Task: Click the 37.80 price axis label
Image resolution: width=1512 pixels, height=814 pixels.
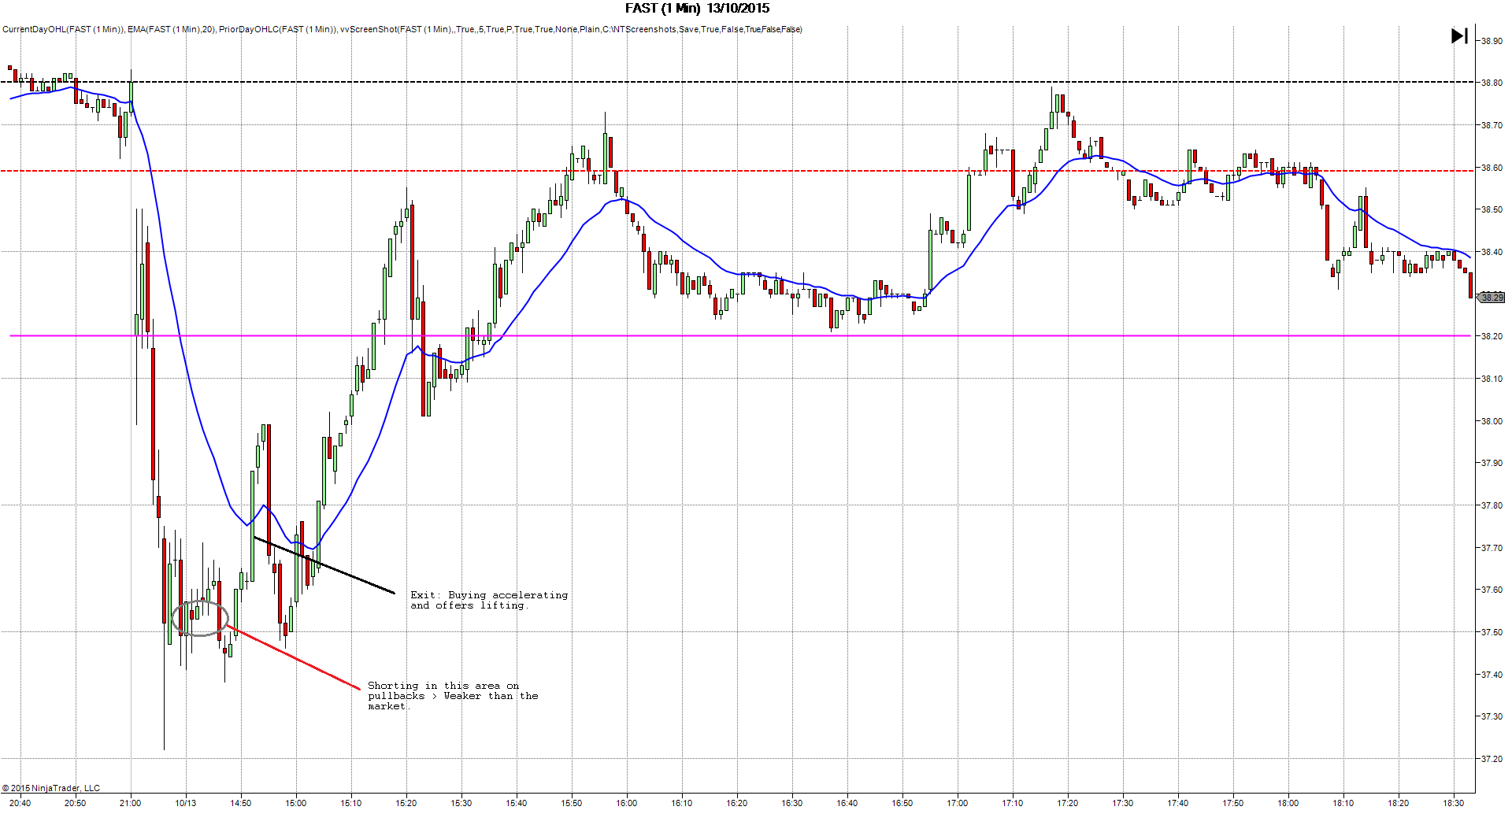Action: click(x=1492, y=506)
